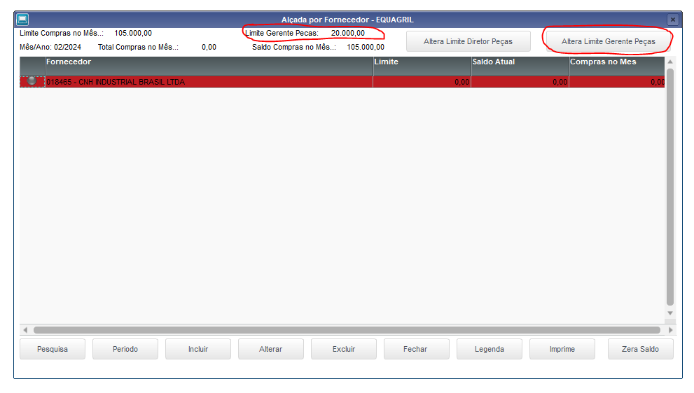Print using the Imprime button
This screenshot has height=393, width=694.
click(x=562, y=349)
